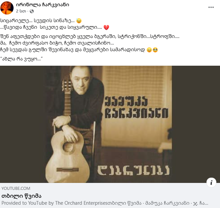Screen dimensions: 220x208
Task: Click the quote “ახლა რა ვუყო…”
Action: (x=21, y=59)
